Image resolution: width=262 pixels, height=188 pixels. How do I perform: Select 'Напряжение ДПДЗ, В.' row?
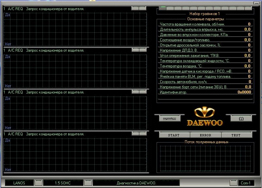[x=205, y=50]
